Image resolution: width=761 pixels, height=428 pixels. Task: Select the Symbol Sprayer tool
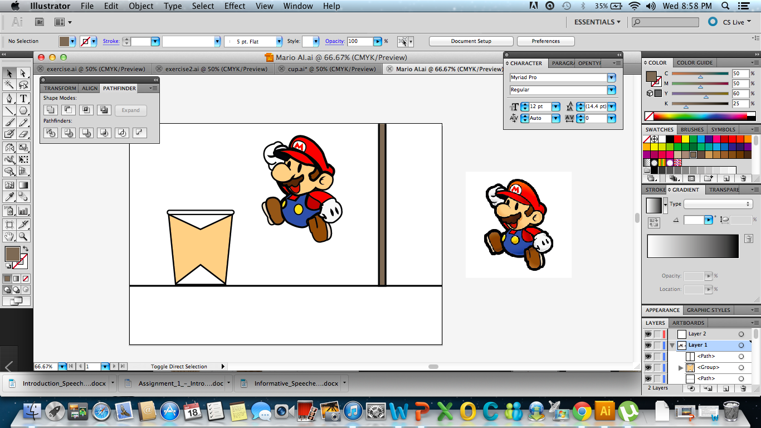pyautogui.click(x=9, y=211)
